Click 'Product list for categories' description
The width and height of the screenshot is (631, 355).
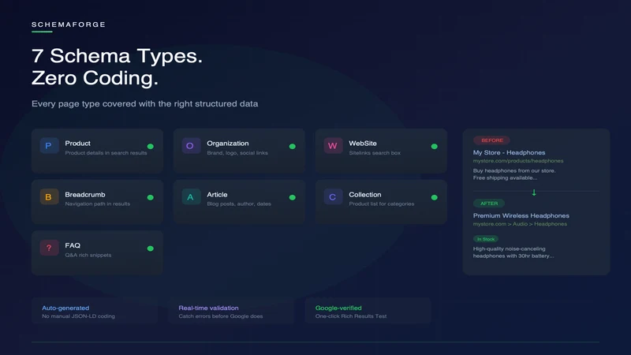382,204
